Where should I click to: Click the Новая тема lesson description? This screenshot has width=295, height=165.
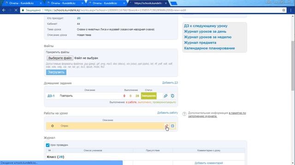click(84, 35)
